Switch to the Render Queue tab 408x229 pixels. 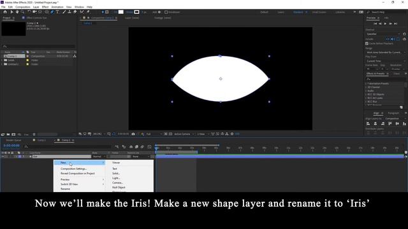pyautogui.click(x=13, y=140)
